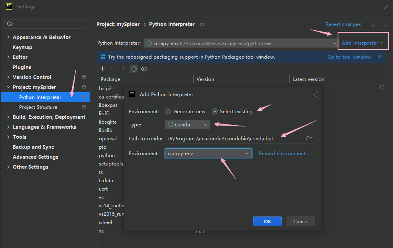The height and width of the screenshot is (248, 393).
Task: Click Cancel in Add Python Interpreter
Action: 301,221
